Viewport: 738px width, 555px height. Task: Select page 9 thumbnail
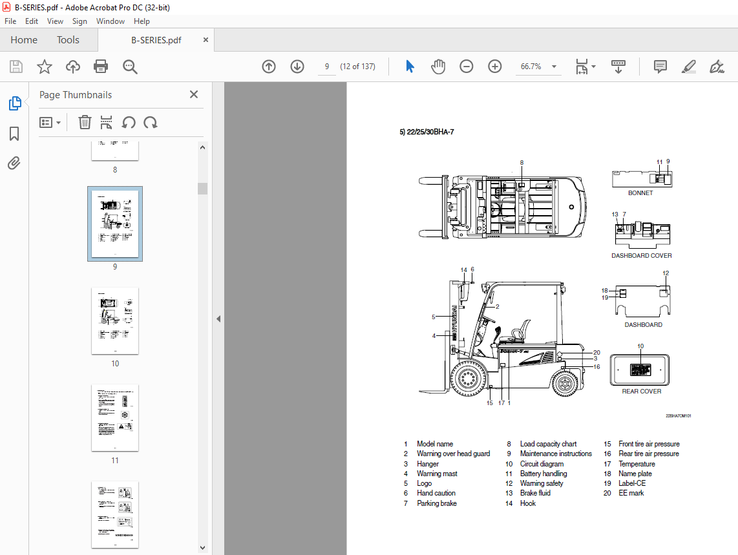pos(115,224)
